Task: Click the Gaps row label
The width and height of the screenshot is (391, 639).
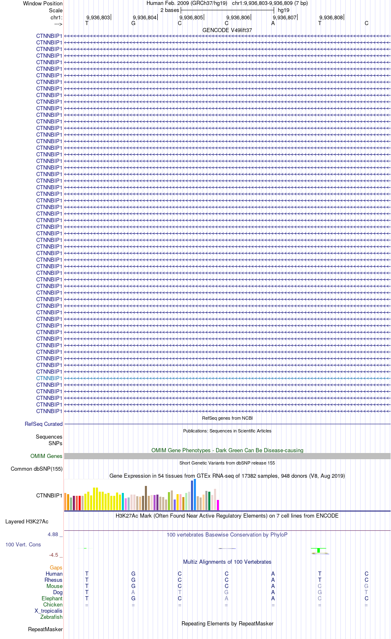Action: (56, 567)
